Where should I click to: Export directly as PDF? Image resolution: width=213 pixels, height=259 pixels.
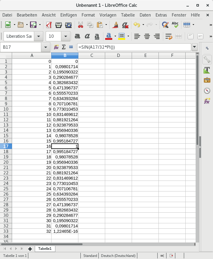point(49,25)
